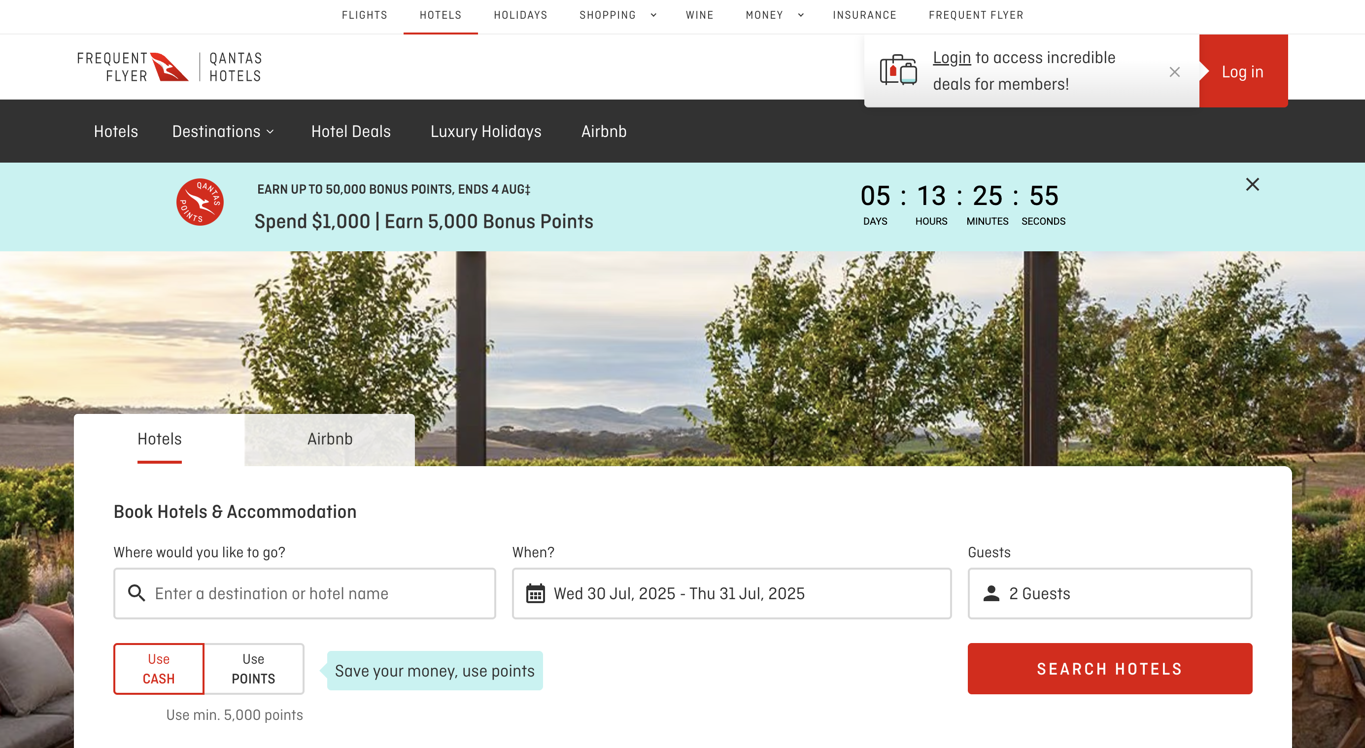The image size is (1365, 748).
Task: Click the destination or hotel name field
Action: coord(305,593)
